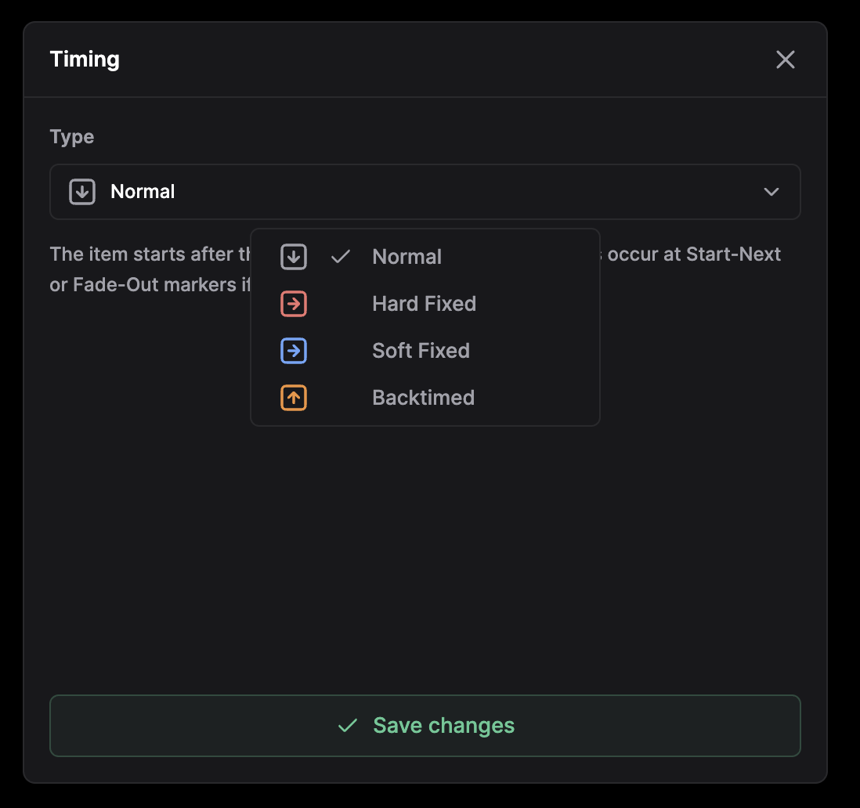860x808 pixels.
Task: Click the checkmark icon on Save changes
Action: (347, 726)
